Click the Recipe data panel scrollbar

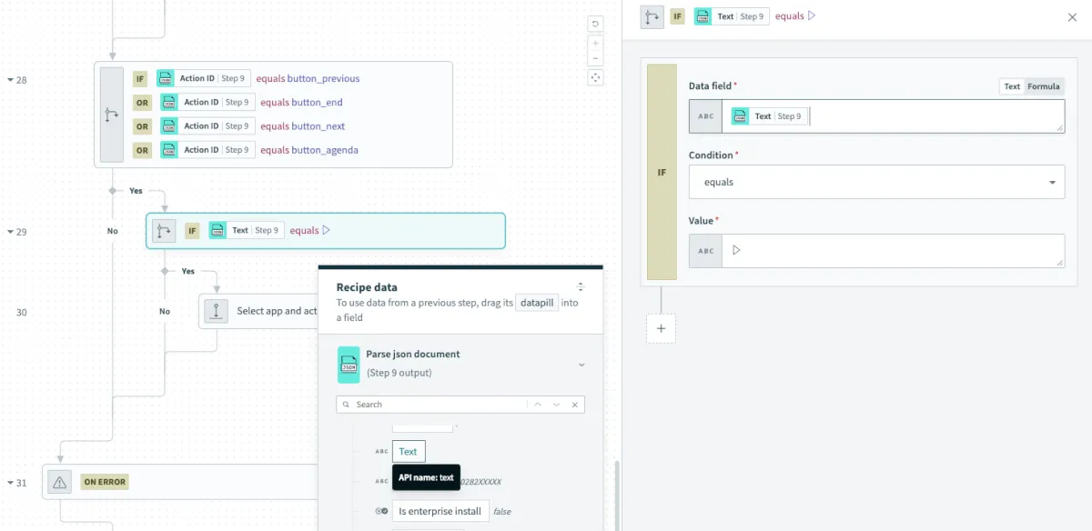click(615, 496)
